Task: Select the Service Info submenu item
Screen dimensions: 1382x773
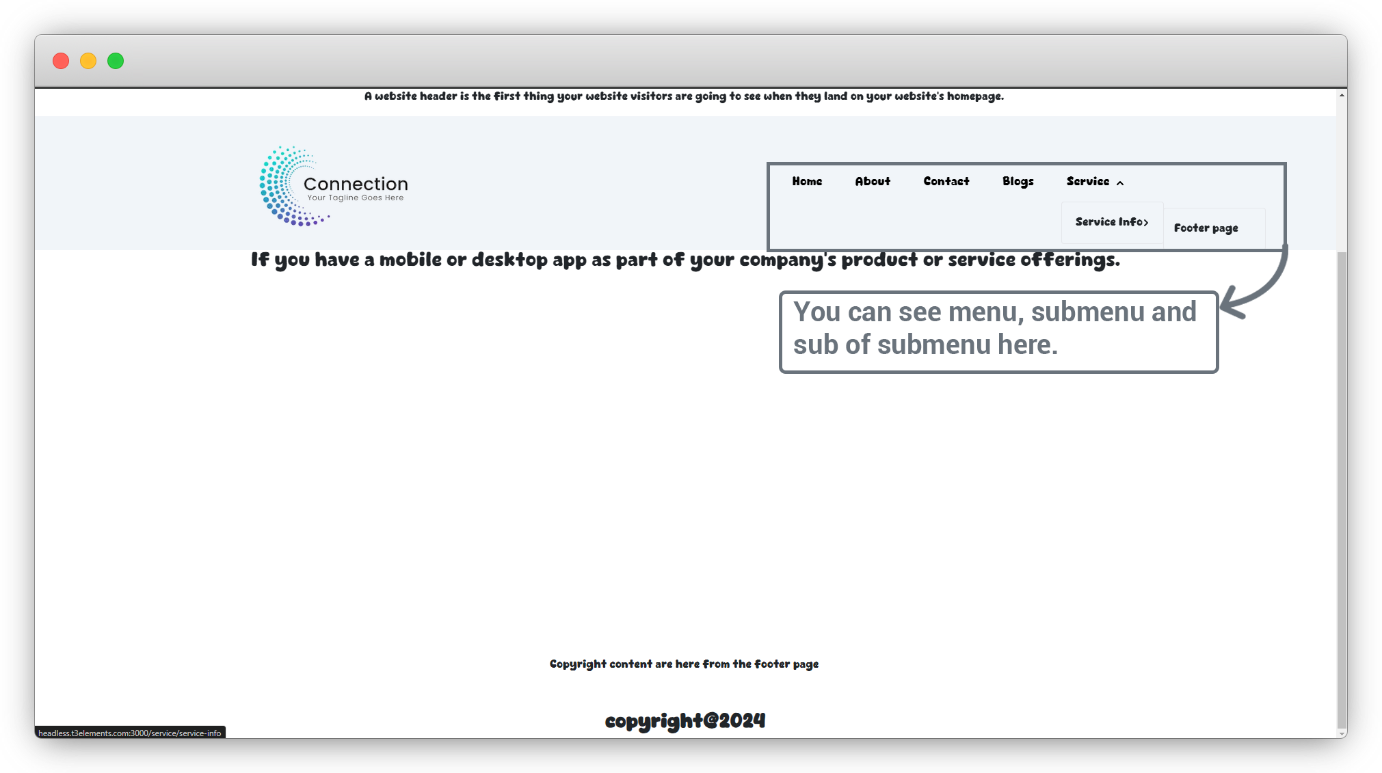Action: pos(1108,221)
